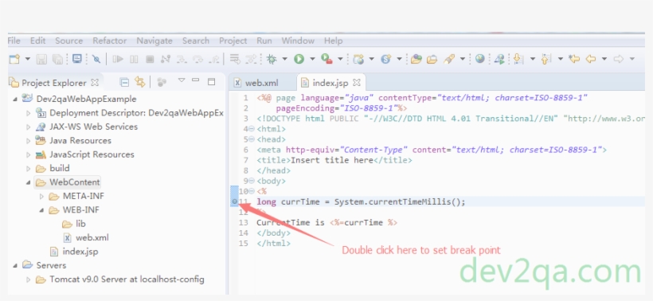Click the Suspend debug icon
Viewport: 653px width, 301px height.
click(134, 59)
